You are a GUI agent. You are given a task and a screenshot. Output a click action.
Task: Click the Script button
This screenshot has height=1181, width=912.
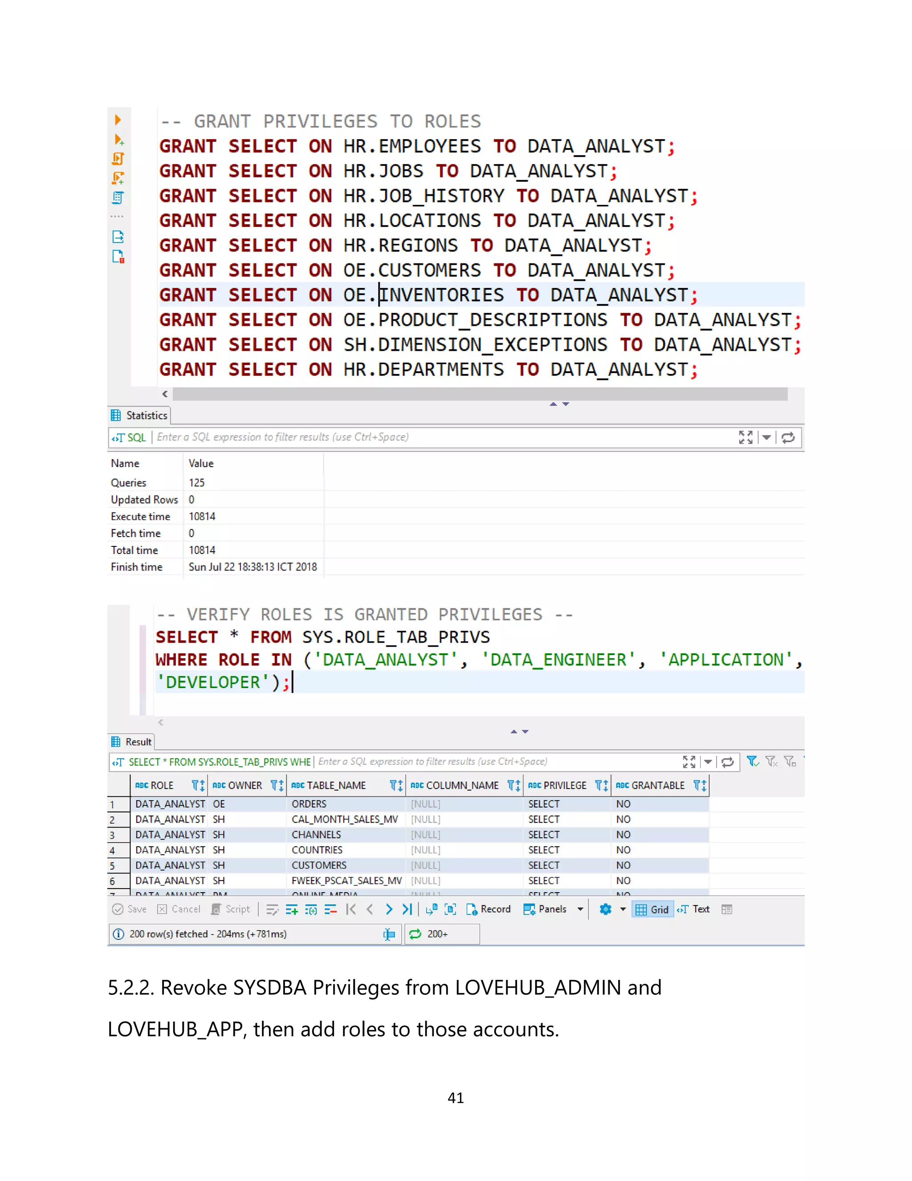[x=231, y=909]
